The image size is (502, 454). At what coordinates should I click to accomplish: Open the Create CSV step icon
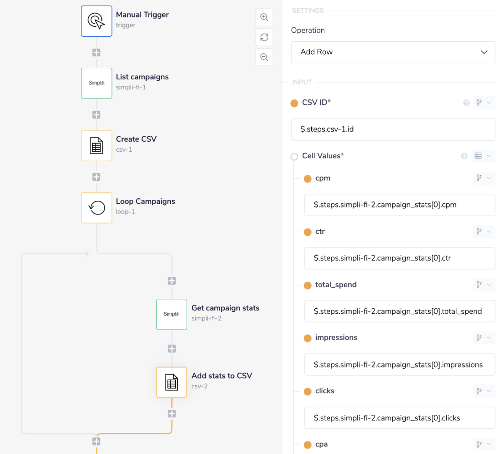coord(96,146)
